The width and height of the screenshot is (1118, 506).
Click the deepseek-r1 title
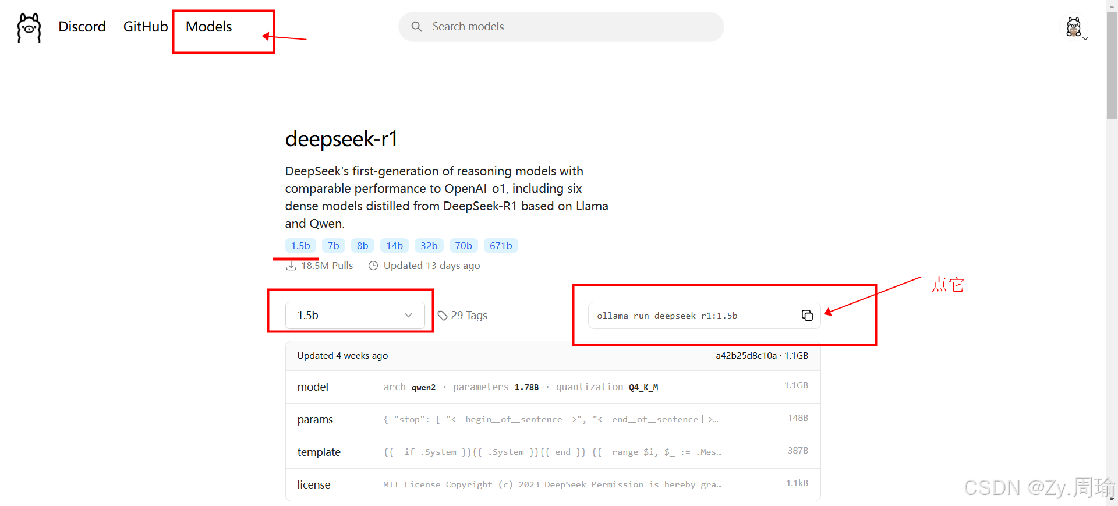341,139
